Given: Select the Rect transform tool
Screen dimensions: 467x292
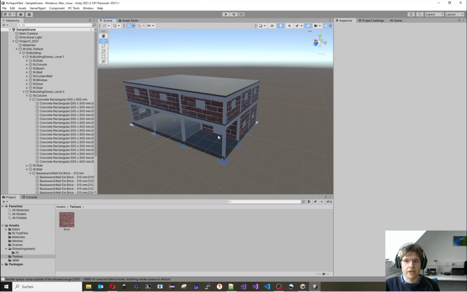Looking at the screenshot, I should (104, 56).
